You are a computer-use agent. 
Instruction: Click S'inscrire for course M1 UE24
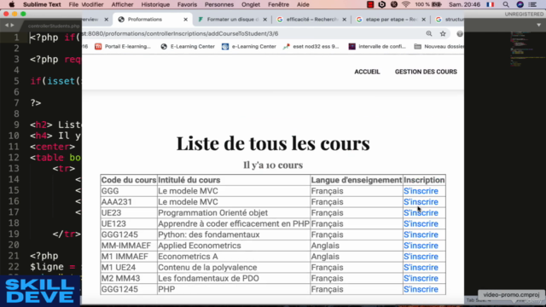(x=421, y=267)
